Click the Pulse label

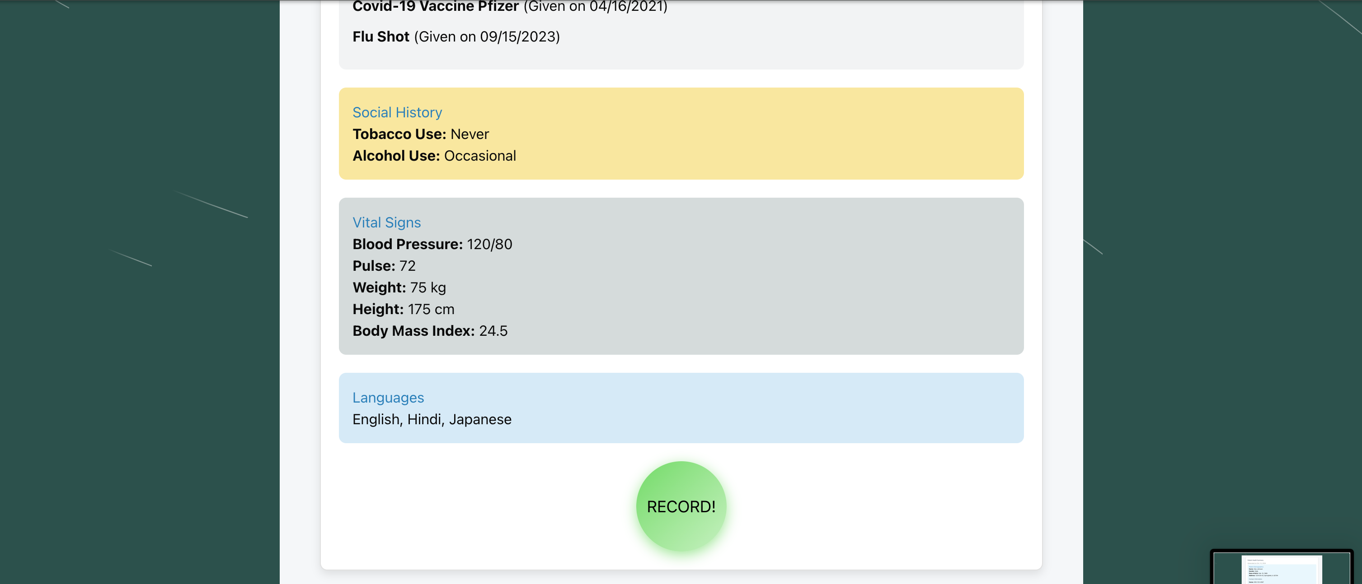374,266
